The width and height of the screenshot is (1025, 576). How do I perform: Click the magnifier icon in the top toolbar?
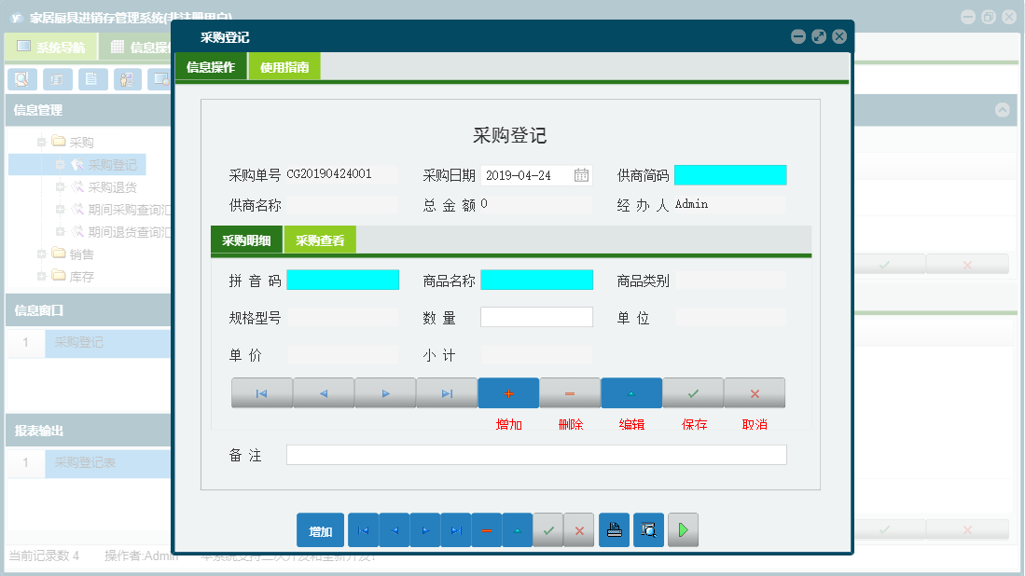(x=21, y=79)
